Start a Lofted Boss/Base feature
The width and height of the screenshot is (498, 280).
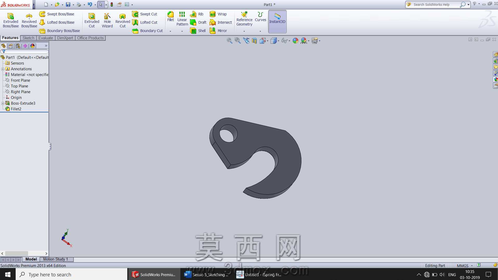57,22
